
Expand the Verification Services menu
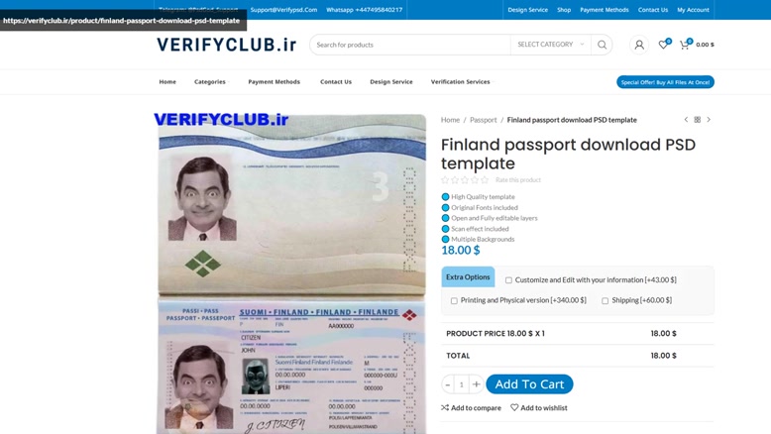[x=461, y=81]
